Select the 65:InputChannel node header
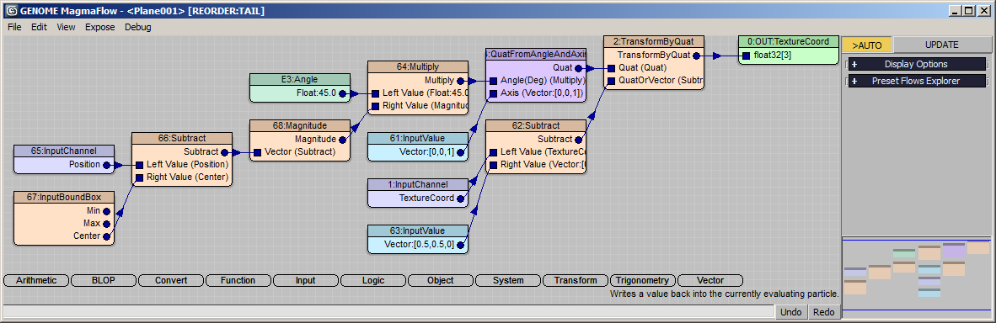The image size is (996, 323). 64,151
